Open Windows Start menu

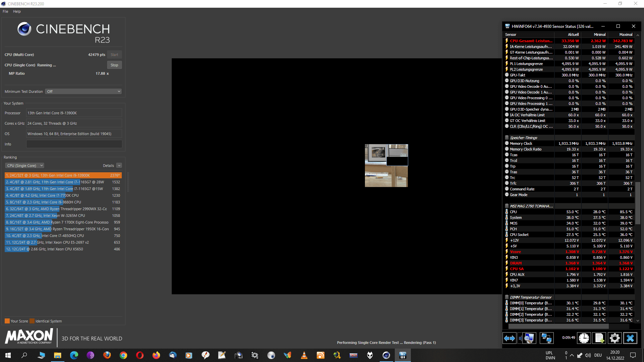coord(8,355)
